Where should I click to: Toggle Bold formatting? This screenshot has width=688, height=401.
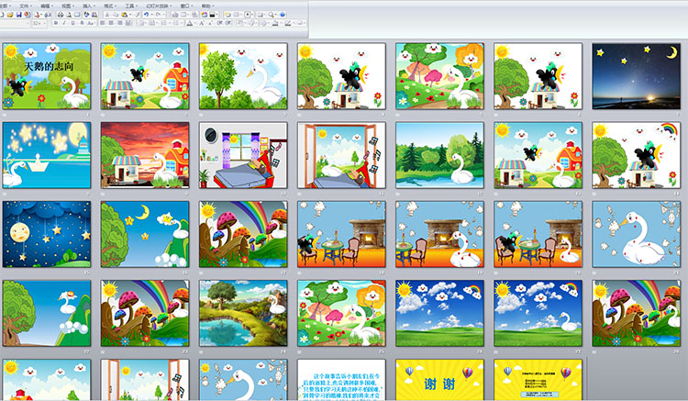[56, 23]
